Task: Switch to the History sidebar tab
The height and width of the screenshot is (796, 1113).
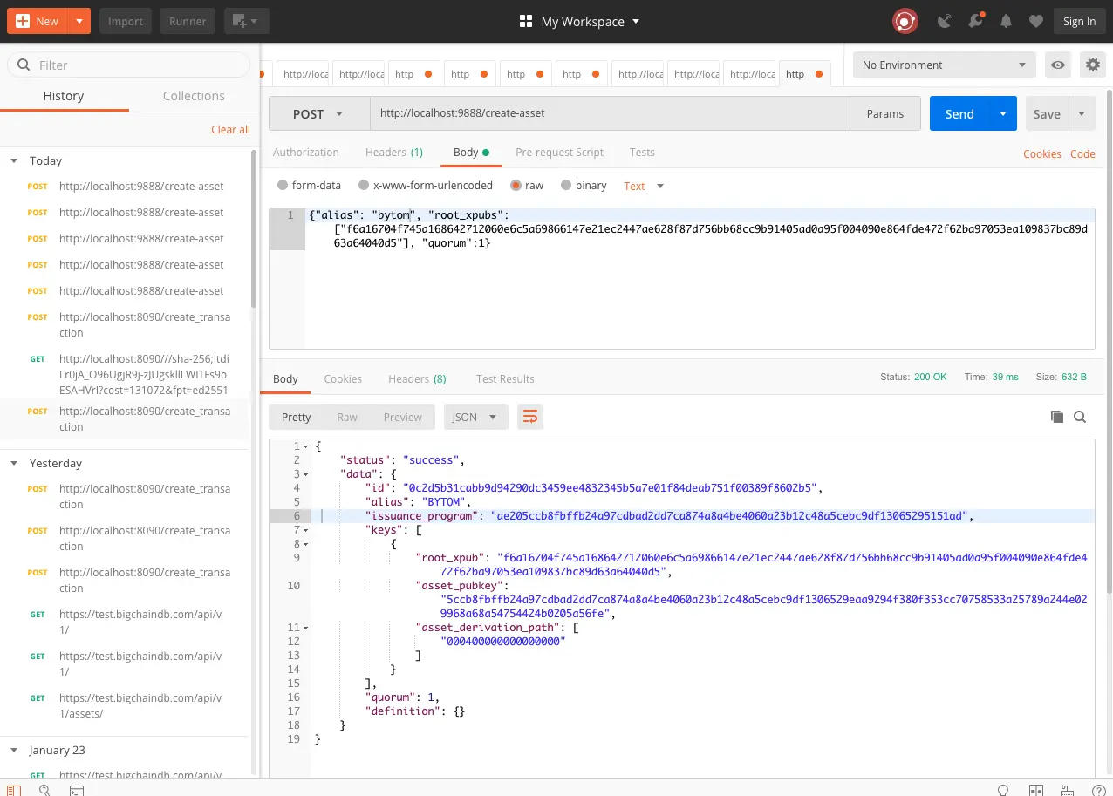Action: click(x=64, y=96)
